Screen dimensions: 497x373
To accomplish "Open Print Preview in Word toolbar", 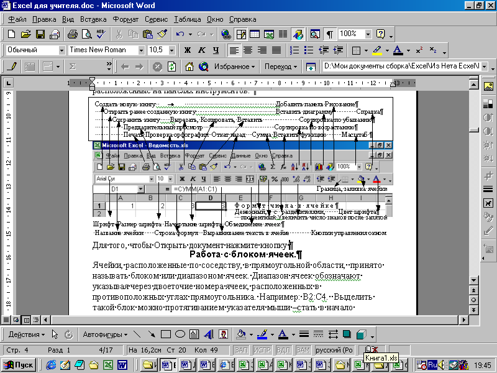I will pos(86,34).
